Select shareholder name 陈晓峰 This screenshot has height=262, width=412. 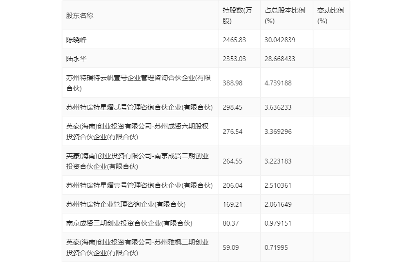point(76,40)
